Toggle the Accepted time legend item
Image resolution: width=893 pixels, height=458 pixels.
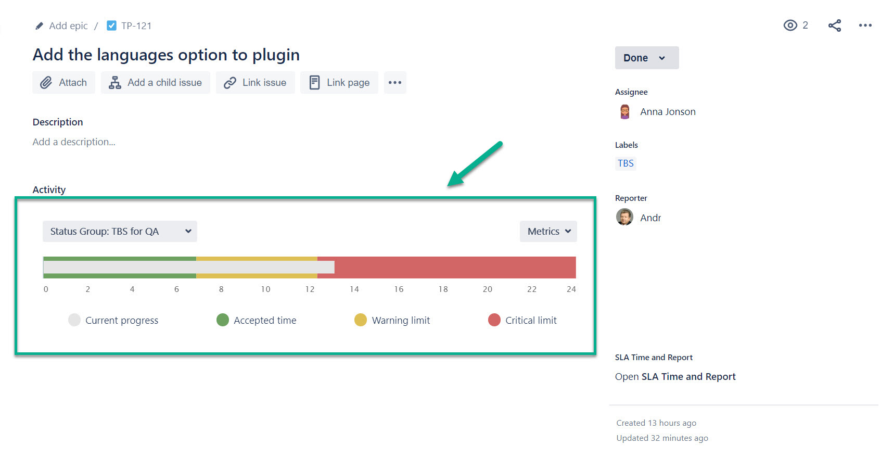(x=257, y=320)
